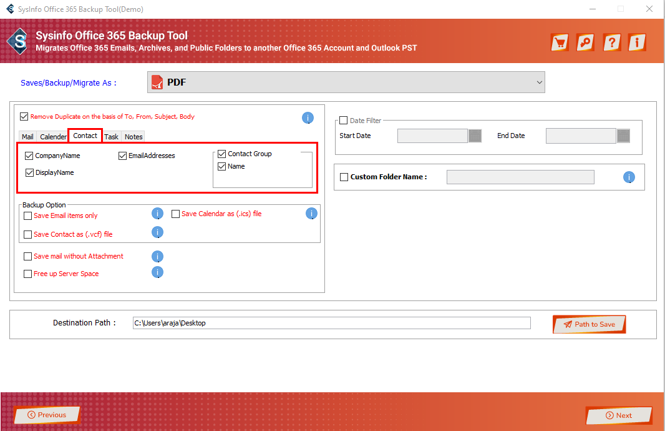Click the Sysinfo logo in the header
The width and height of the screenshot is (665, 431).
(18, 41)
